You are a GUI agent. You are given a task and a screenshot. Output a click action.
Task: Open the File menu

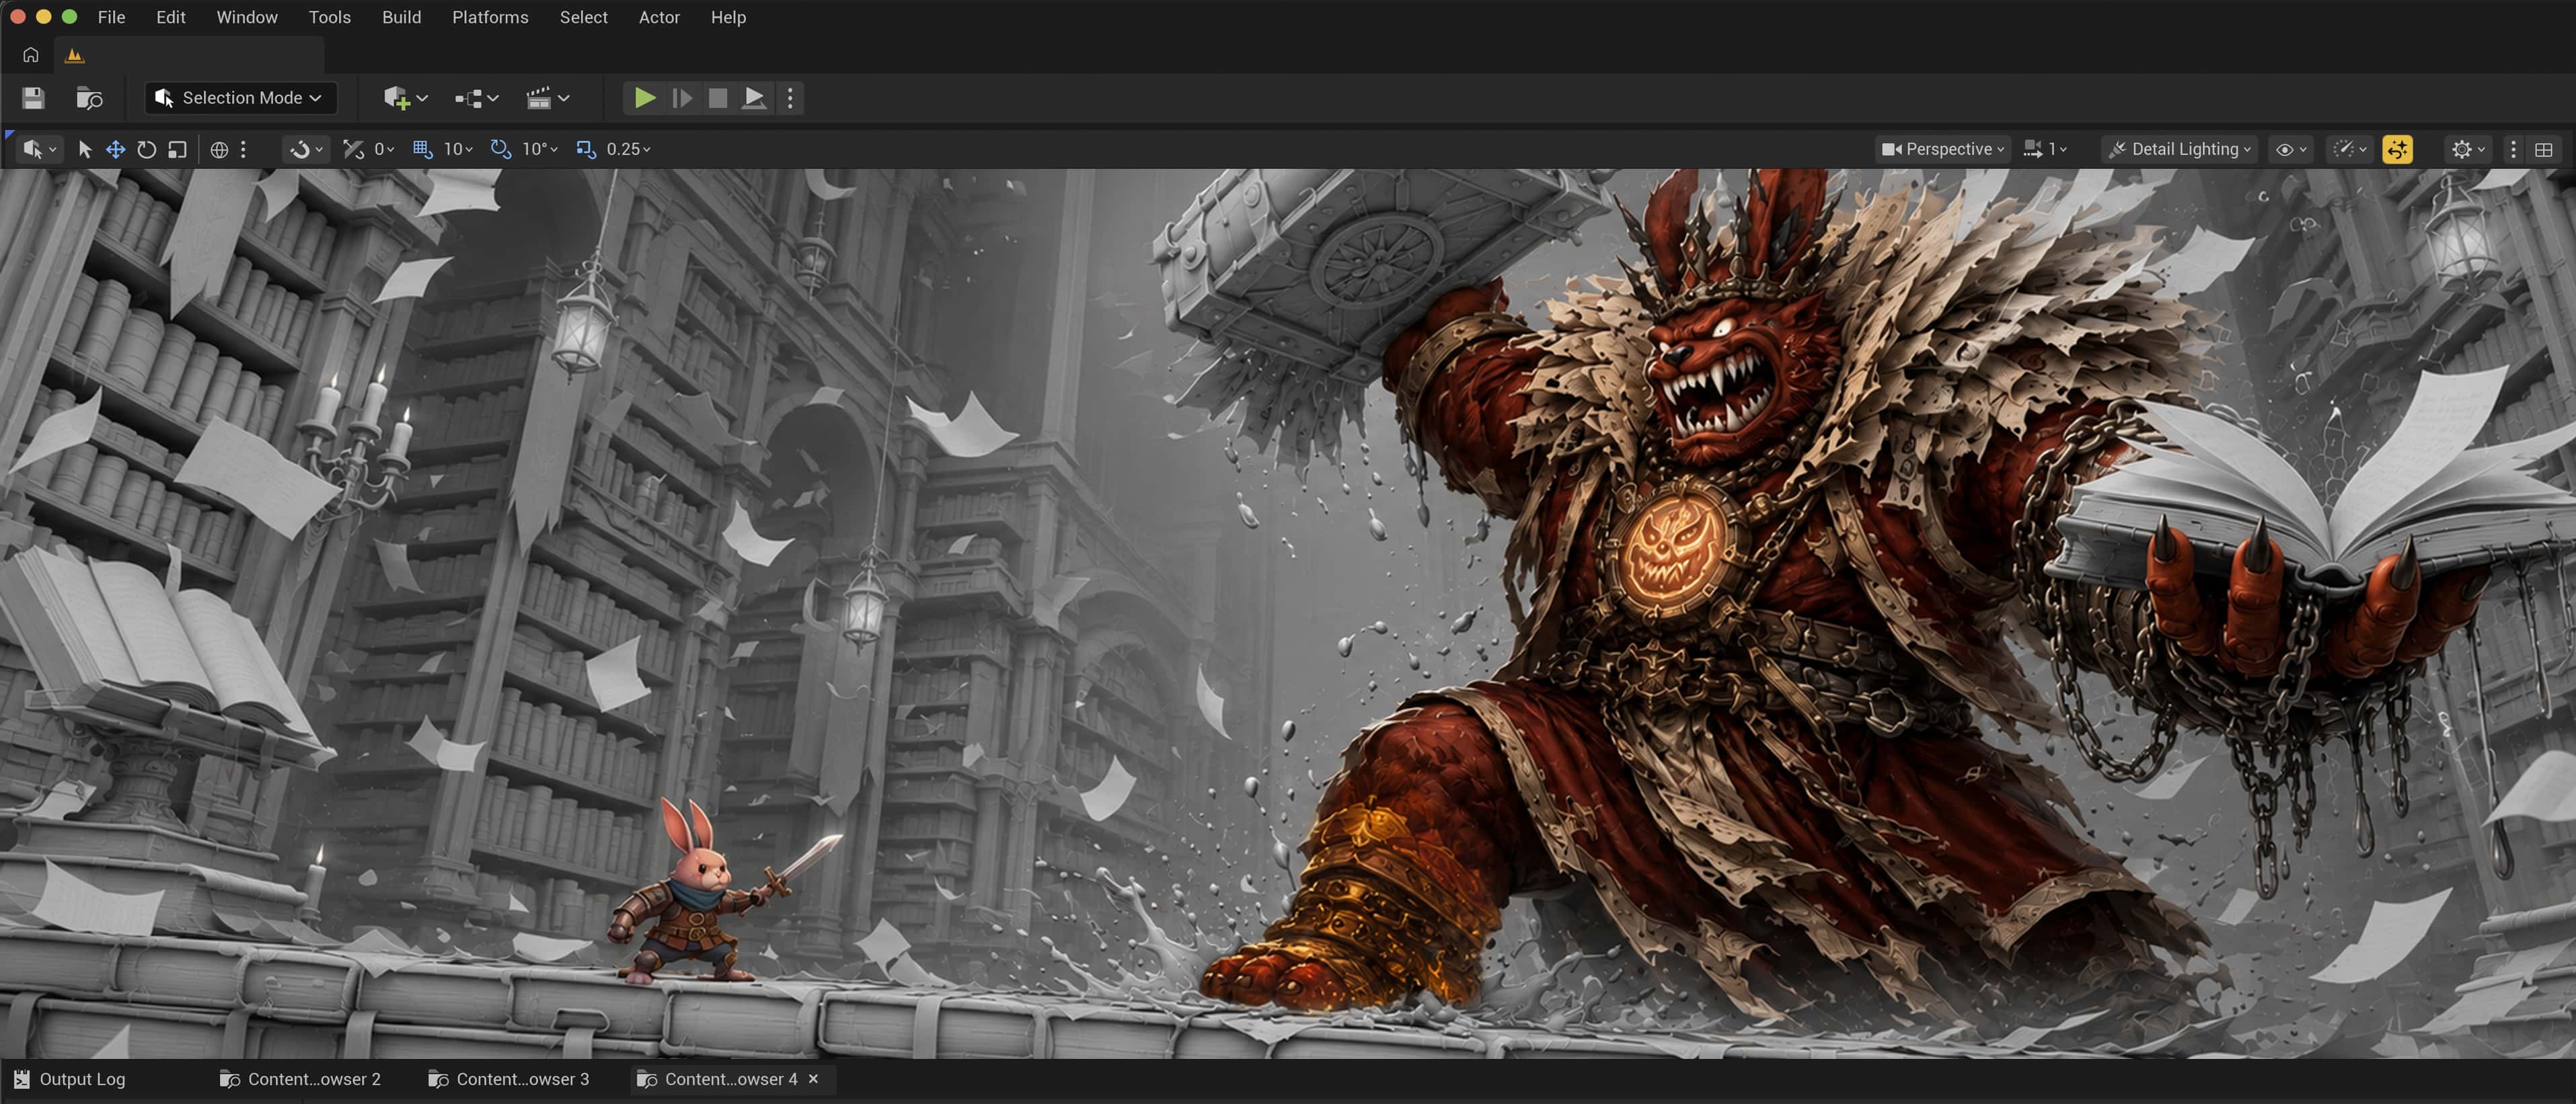pos(111,17)
